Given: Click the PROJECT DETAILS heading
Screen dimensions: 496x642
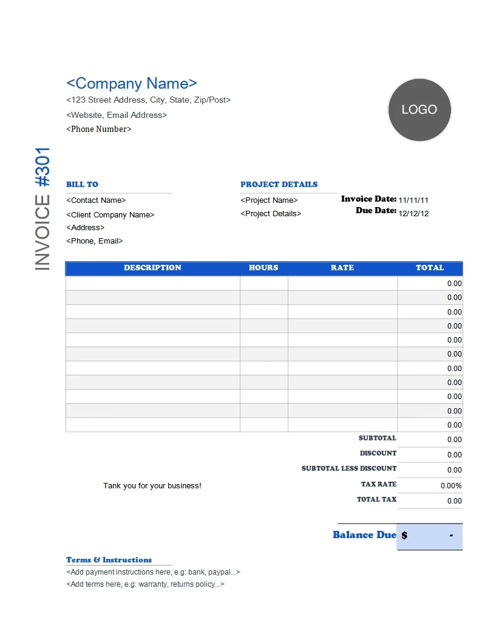Looking at the screenshot, I should coord(279,184).
